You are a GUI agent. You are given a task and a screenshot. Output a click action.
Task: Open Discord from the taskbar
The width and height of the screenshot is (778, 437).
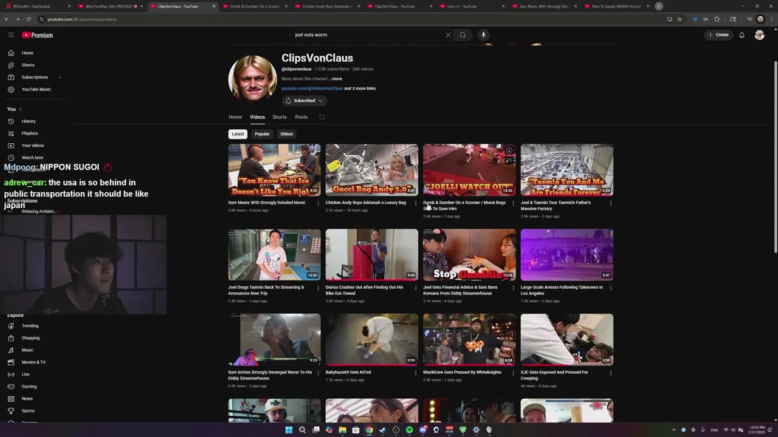pos(422,430)
